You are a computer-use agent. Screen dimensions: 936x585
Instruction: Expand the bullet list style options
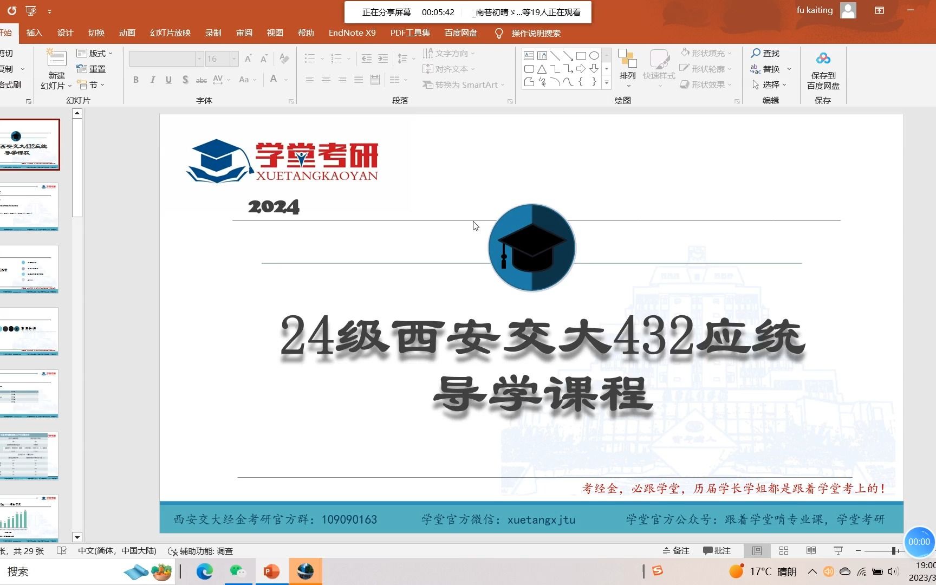pos(321,58)
